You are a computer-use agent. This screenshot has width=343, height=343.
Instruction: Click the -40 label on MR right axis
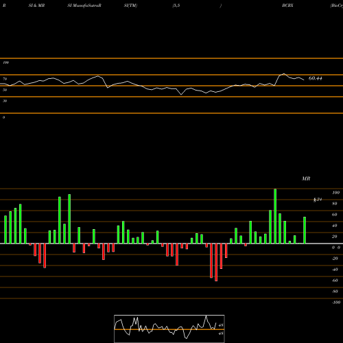pyautogui.click(x=335, y=270)
